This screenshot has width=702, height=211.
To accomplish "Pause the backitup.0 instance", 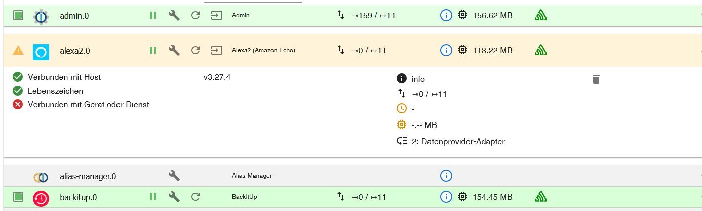I will coord(153,197).
